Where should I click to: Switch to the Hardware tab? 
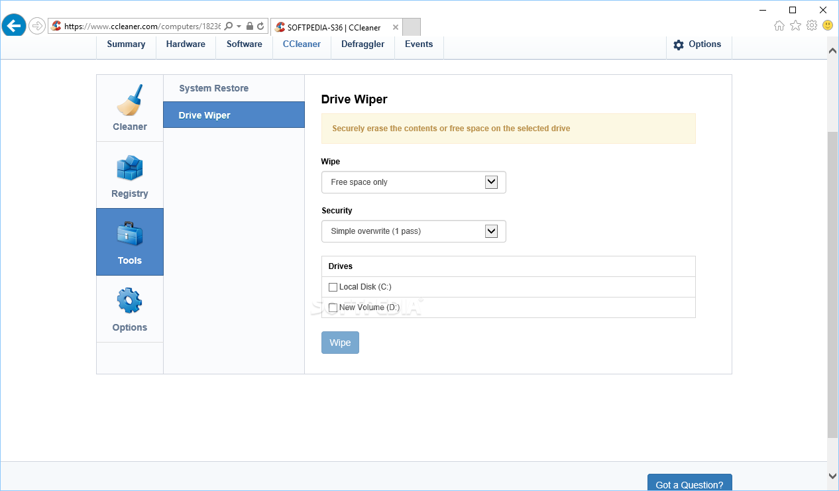click(186, 44)
